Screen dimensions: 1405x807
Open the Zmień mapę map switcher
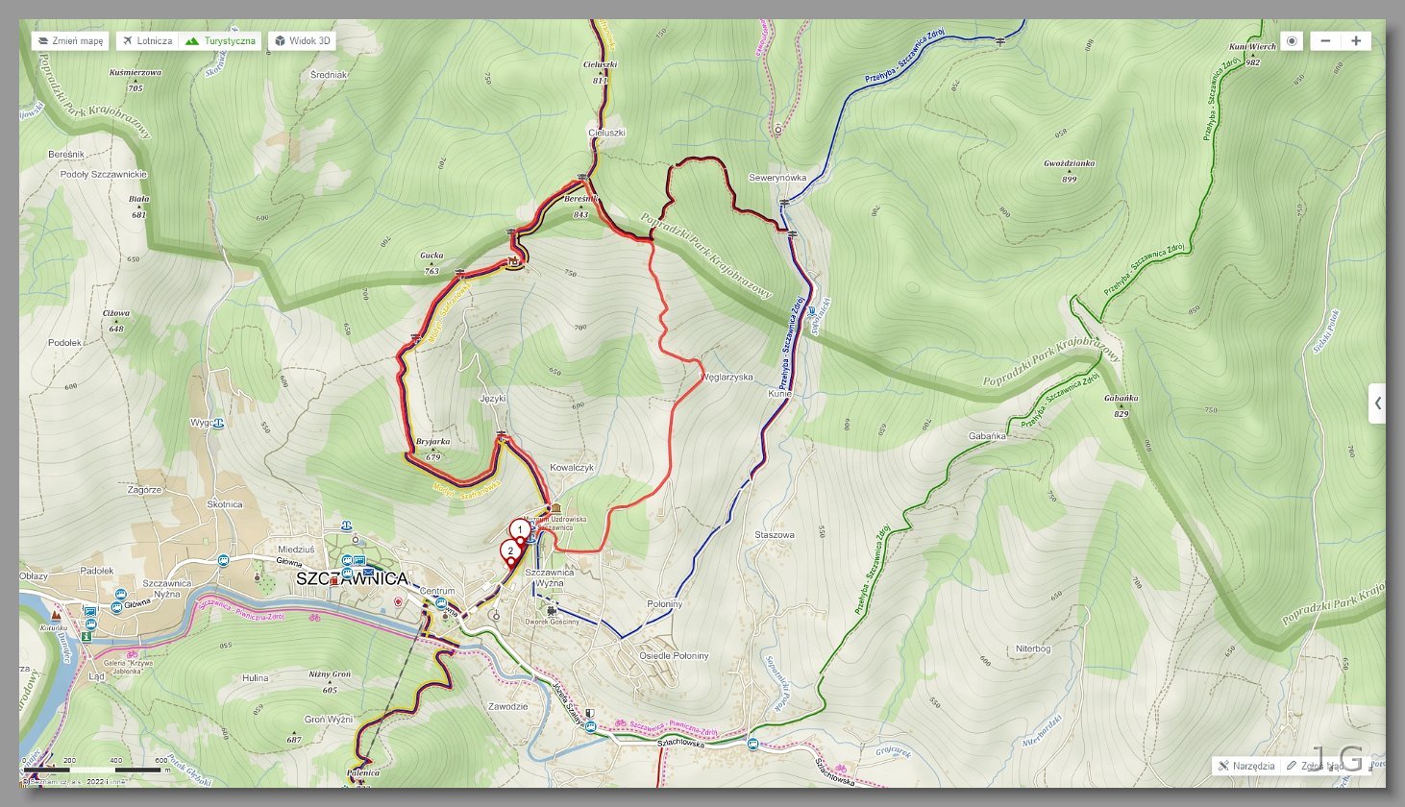(70, 41)
